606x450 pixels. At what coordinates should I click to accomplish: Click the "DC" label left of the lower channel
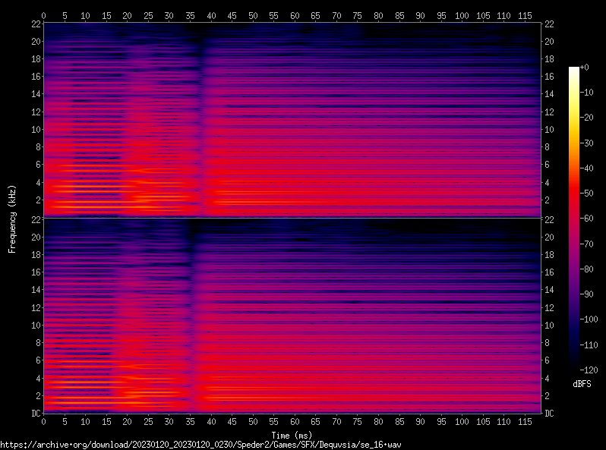[x=36, y=413]
